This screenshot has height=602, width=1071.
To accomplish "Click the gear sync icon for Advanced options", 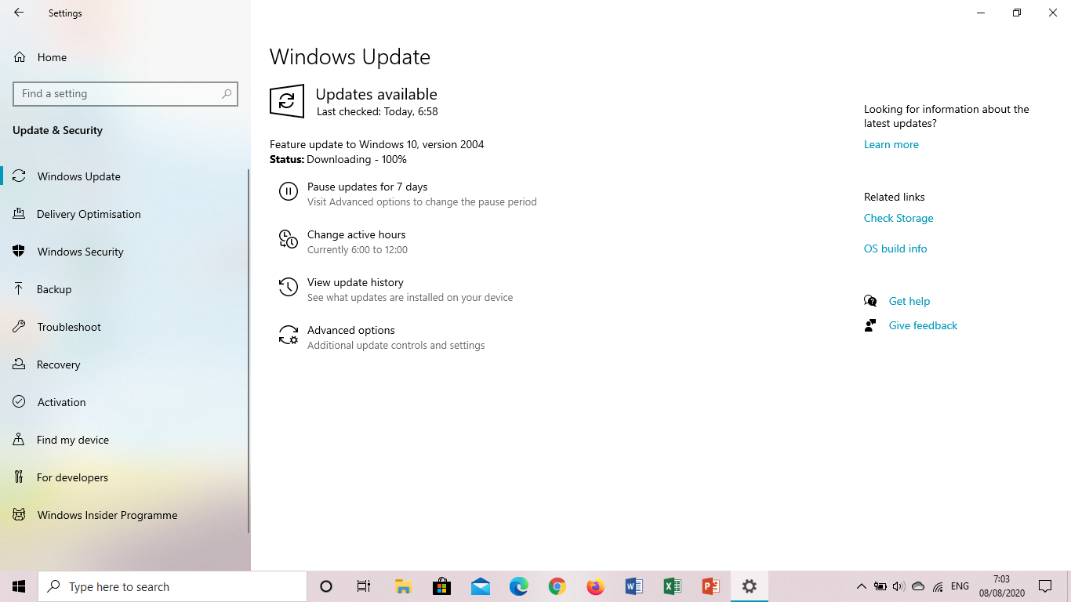I will coord(289,335).
